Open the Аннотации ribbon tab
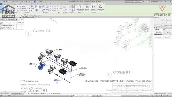The height and width of the screenshot is (97, 172). [x=40, y=4]
